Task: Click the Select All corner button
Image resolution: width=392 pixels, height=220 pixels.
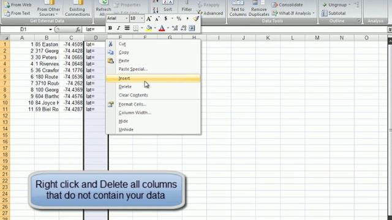Action: tap(5, 38)
